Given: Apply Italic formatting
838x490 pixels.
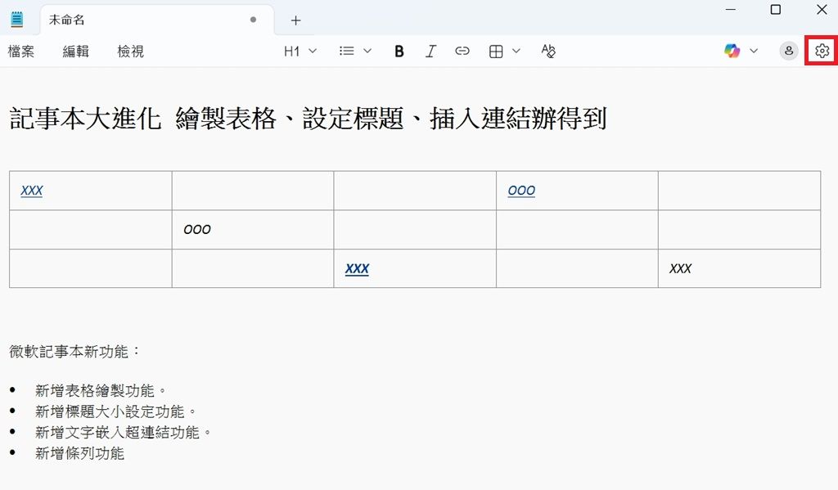Looking at the screenshot, I should (x=430, y=52).
